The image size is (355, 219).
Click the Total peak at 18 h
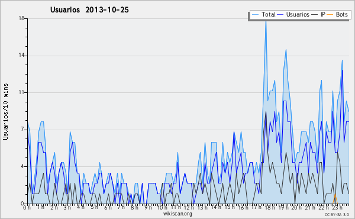[x=266, y=22]
